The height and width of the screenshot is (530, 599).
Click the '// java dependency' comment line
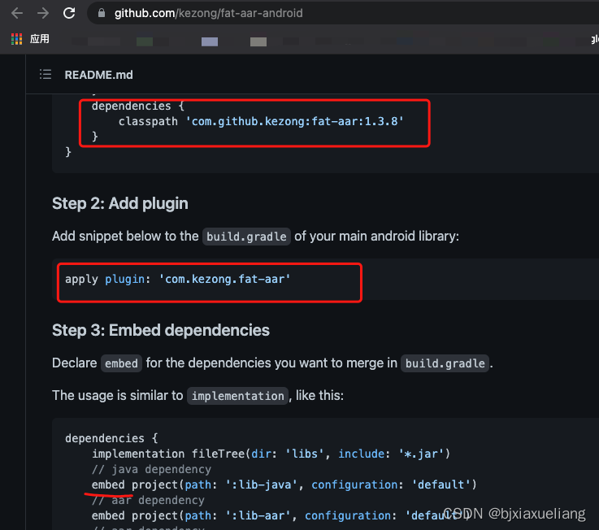[x=152, y=469]
